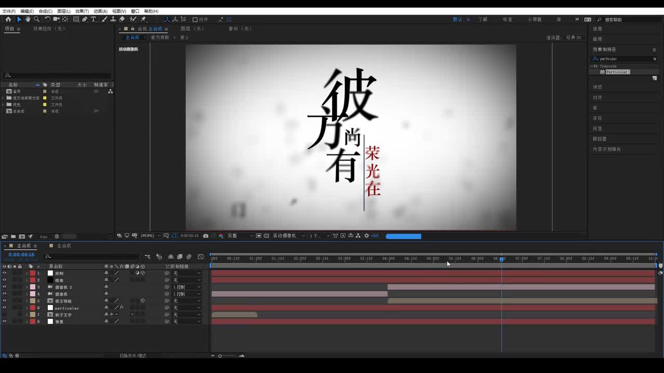Click the hide shy layers icon
The height and width of the screenshot is (373, 664).
tap(170, 256)
